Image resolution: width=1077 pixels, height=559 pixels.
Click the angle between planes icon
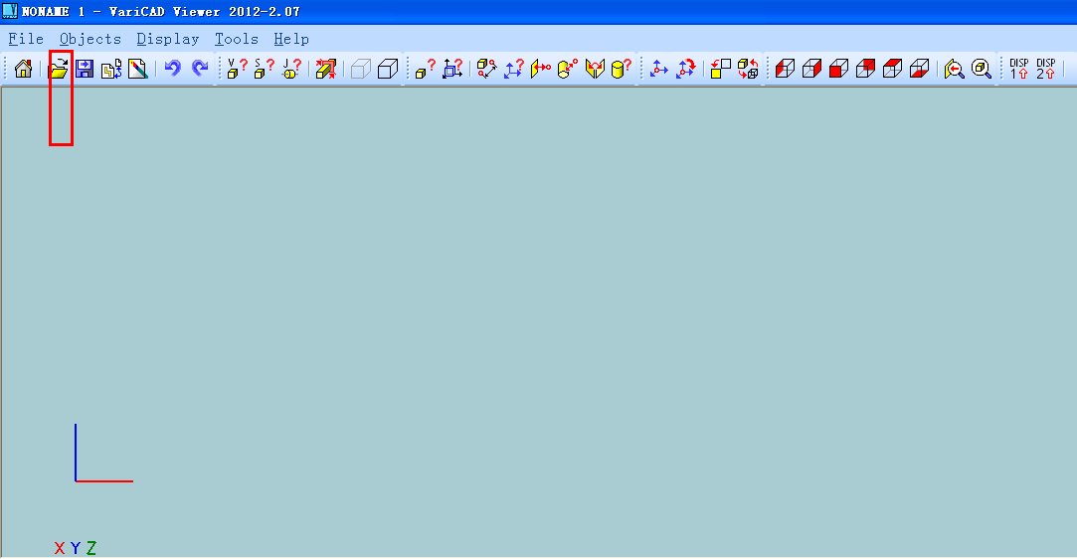[595, 69]
